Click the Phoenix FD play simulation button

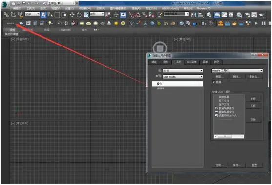tap(256, 23)
